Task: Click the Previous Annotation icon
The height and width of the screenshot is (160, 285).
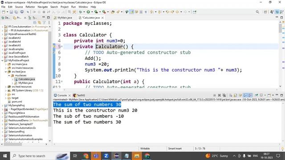Action: pyautogui.click(x=160, y=12)
